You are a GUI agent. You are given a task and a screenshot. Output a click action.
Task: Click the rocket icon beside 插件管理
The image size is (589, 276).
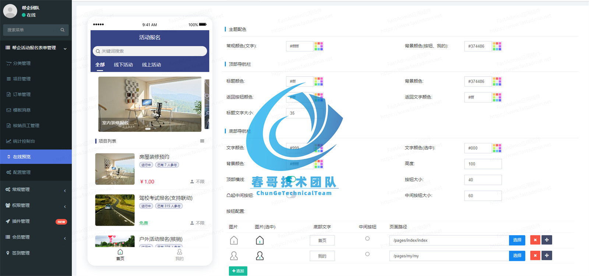[x=8, y=221]
